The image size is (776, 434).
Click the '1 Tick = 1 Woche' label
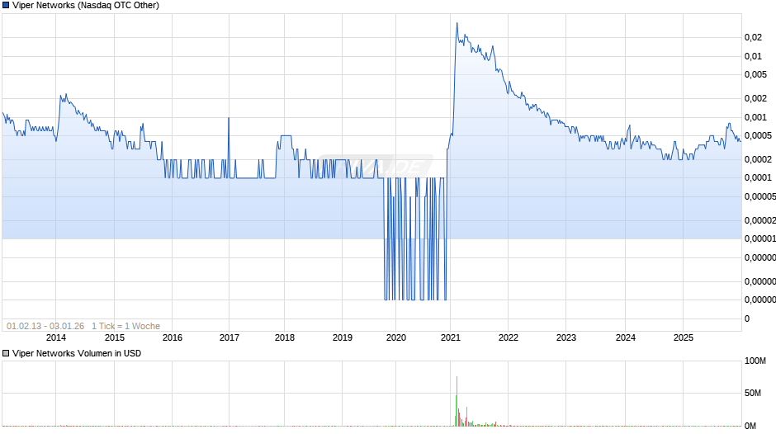125,326
